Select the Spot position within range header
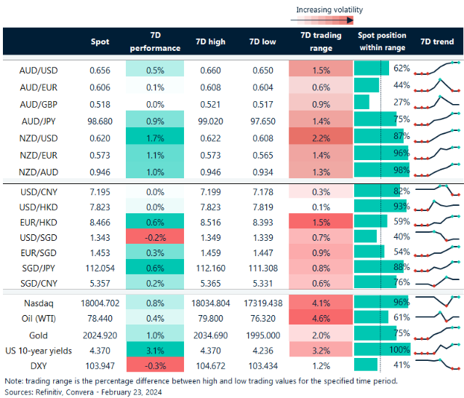Viewport: 464px width, 398px height. coord(382,41)
